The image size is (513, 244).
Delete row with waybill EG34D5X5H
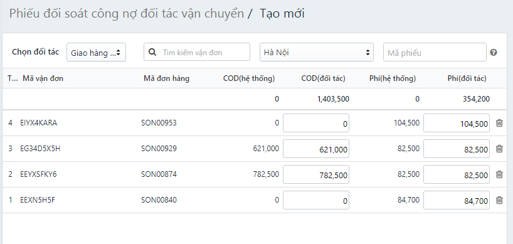[x=499, y=149]
